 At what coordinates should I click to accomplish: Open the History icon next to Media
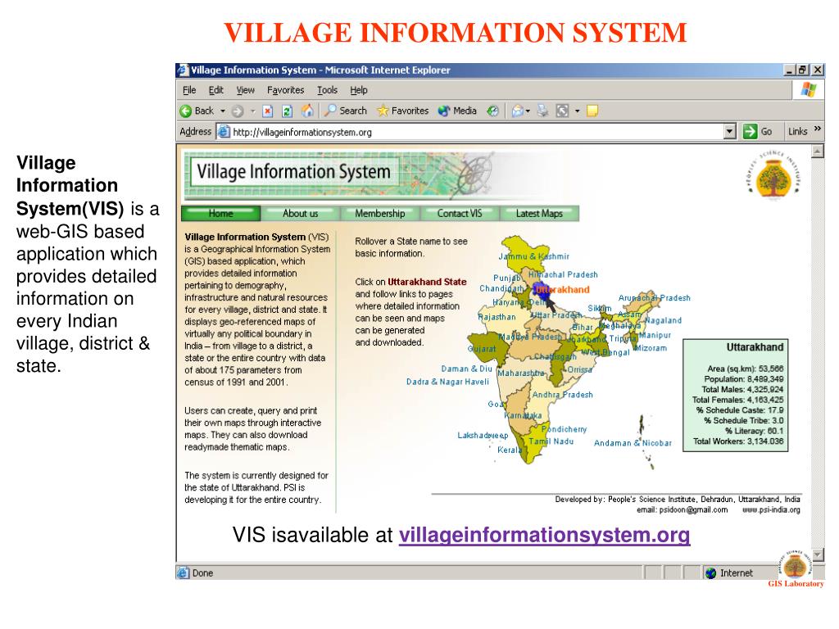pos(492,111)
